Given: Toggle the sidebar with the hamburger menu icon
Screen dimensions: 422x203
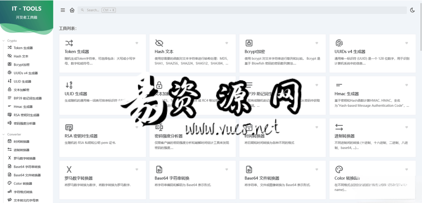Looking at the screenshot, I should (63, 10).
